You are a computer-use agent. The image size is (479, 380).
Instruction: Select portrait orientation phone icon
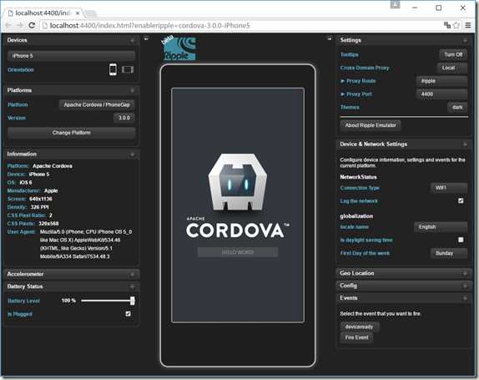pos(113,69)
